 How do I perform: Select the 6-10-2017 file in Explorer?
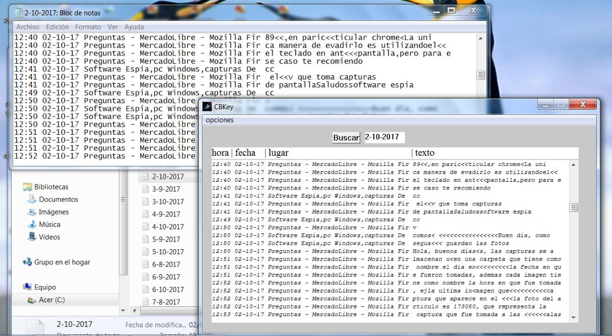point(168,290)
